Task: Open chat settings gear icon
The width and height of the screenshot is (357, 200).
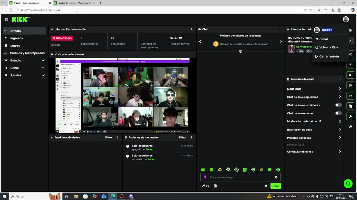Action: 266,186
